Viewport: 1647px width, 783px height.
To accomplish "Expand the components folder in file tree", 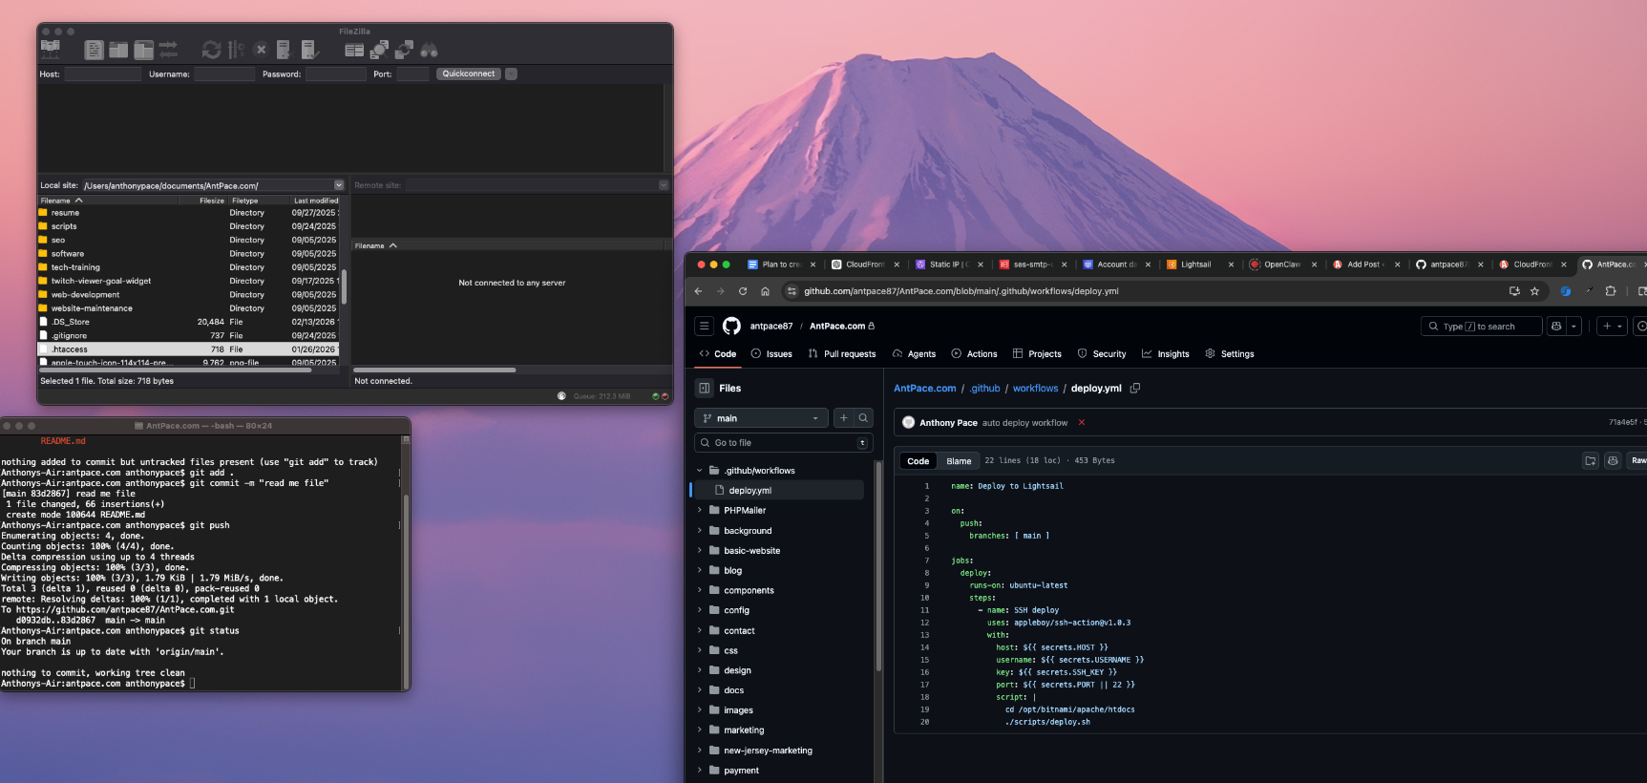I will coord(700,591).
